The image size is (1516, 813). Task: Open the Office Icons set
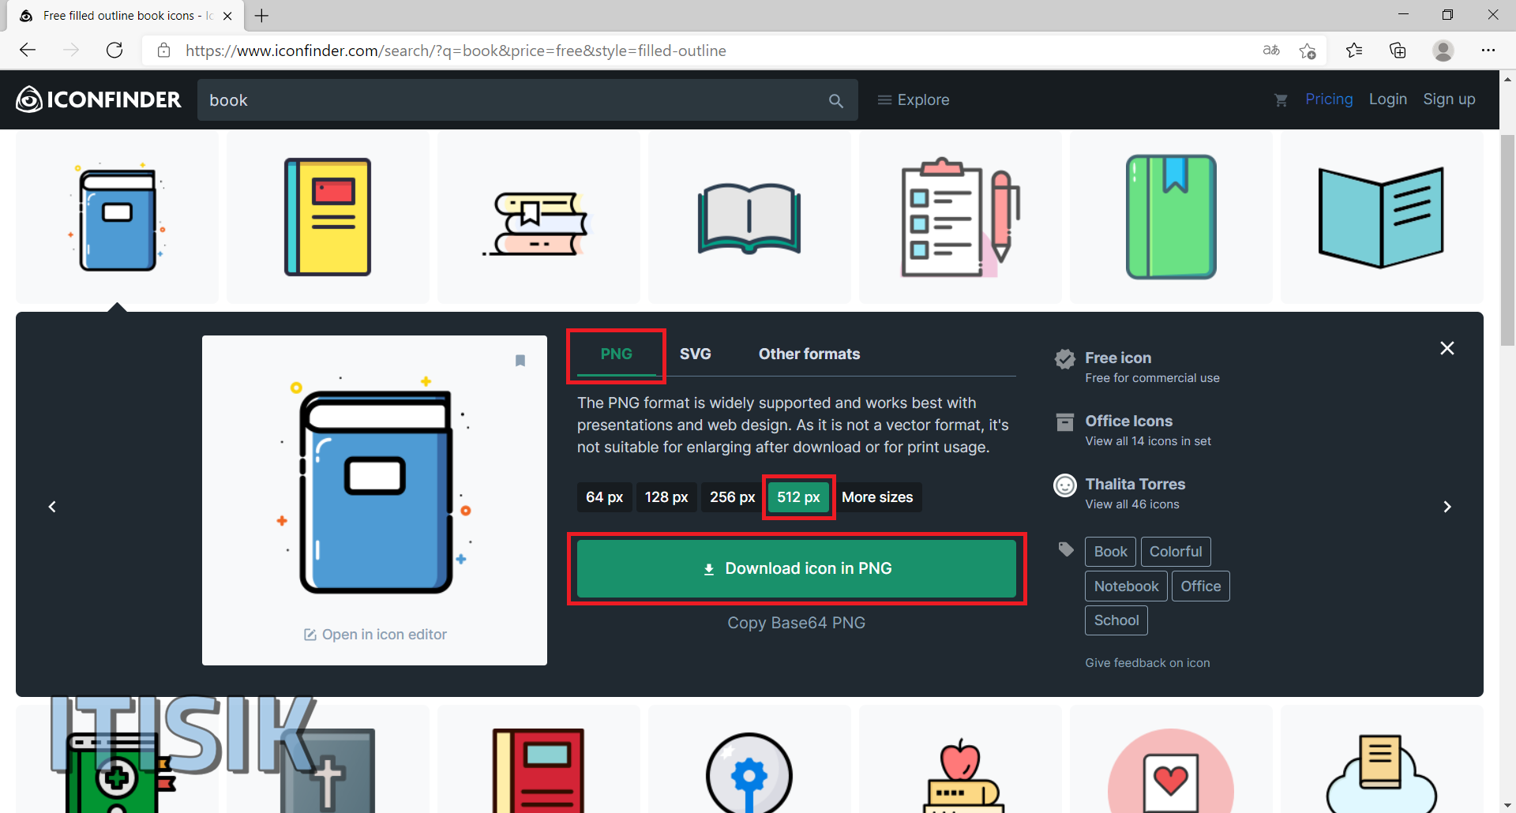[1128, 421]
